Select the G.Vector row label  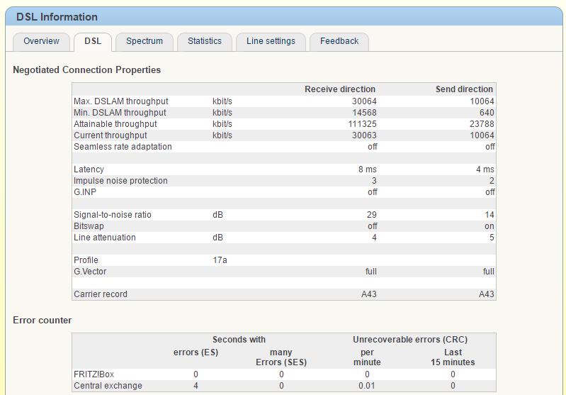click(91, 272)
